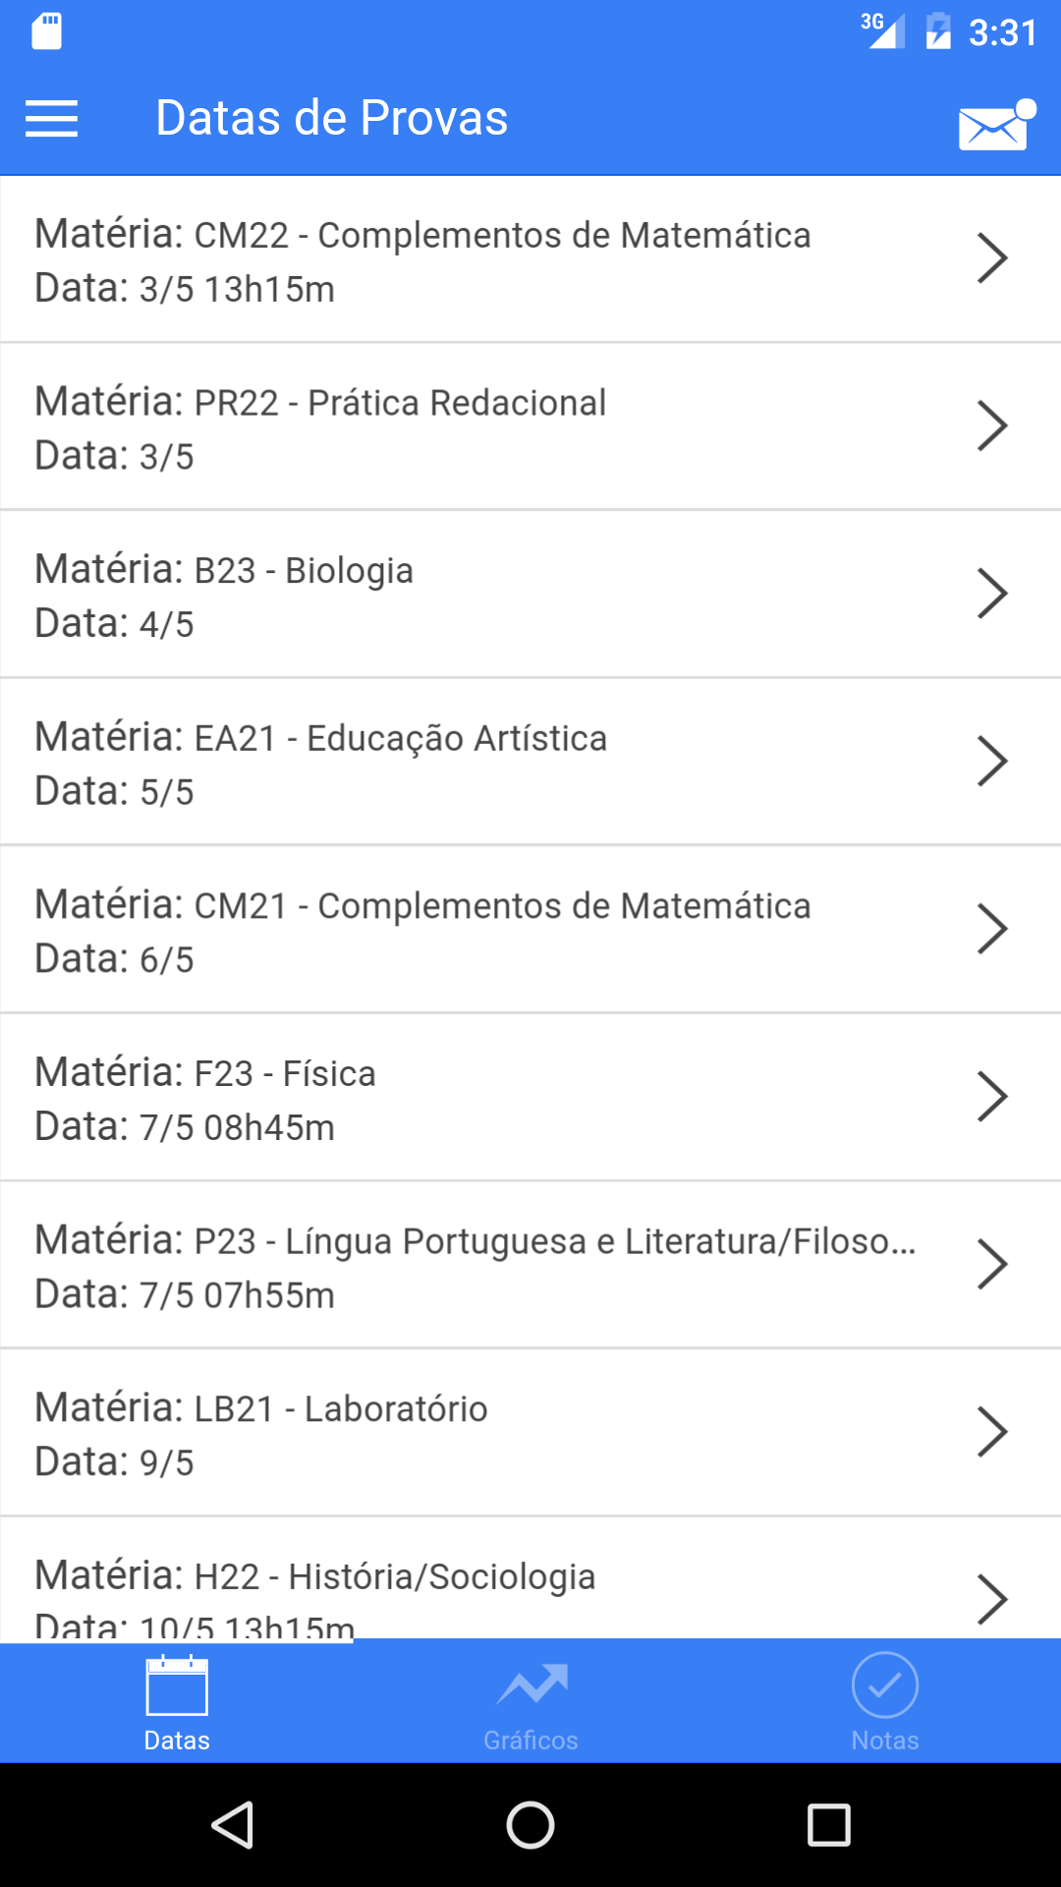Viewport: 1061px width, 1887px height.
Task: Switch to the Notas tab label
Action: (x=885, y=1741)
